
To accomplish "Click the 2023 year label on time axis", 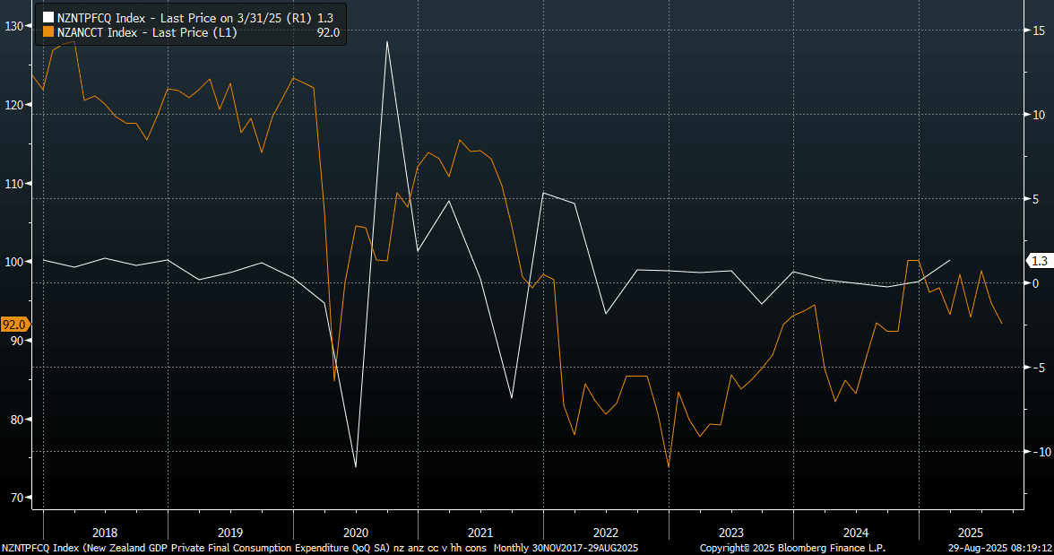I will 731,533.
